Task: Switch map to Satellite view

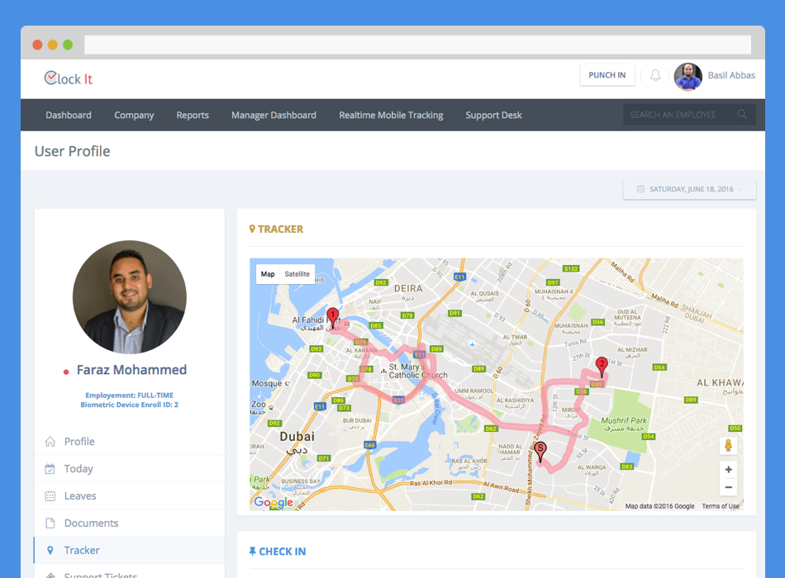Action: coord(297,274)
